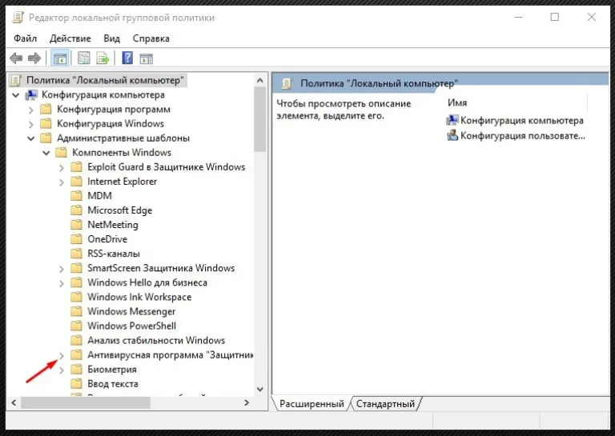The height and width of the screenshot is (436, 615).
Task: Expand the Конфигурация Windows node
Action: click(x=31, y=125)
